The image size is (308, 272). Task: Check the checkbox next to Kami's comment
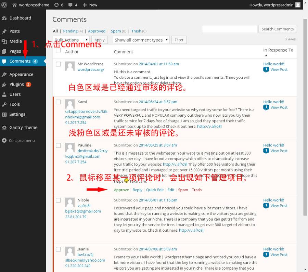58,102
